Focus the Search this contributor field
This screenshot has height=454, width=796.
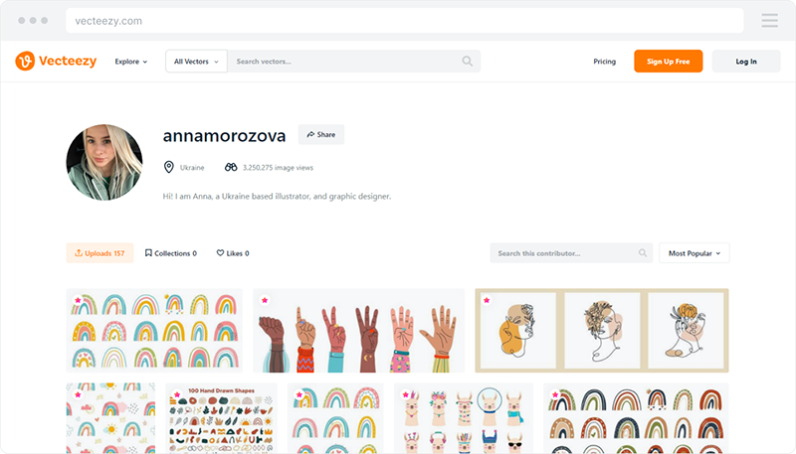click(x=571, y=253)
